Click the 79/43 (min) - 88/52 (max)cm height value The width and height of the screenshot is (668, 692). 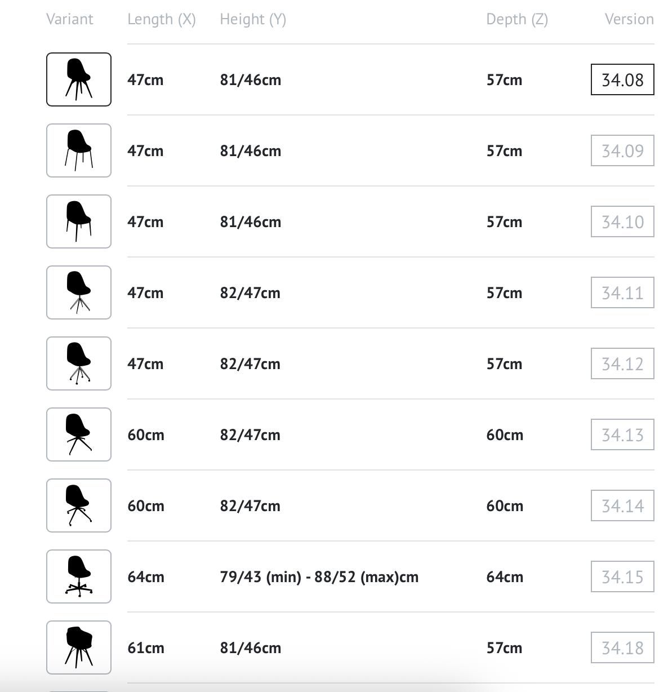pyautogui.click(x=319, y=577)
